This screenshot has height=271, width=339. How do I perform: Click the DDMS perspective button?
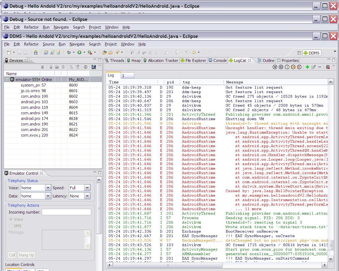[311, 53]
